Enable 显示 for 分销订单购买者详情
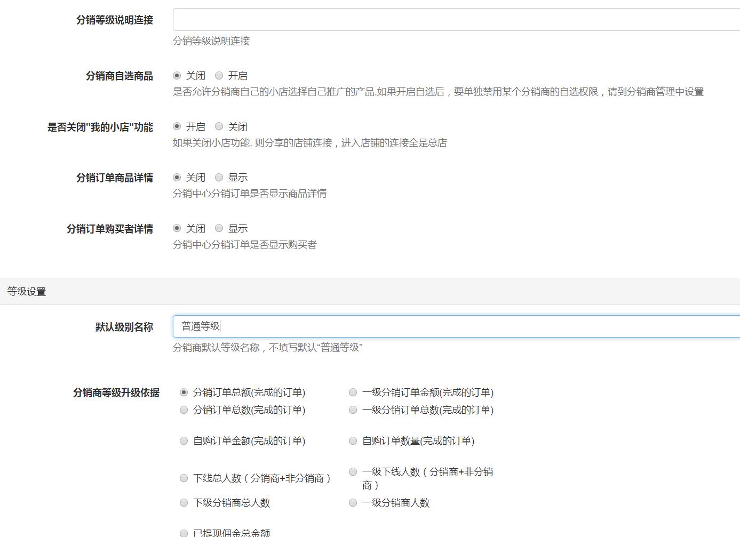This screenshot has width=740, height=537. click(219, 228)
